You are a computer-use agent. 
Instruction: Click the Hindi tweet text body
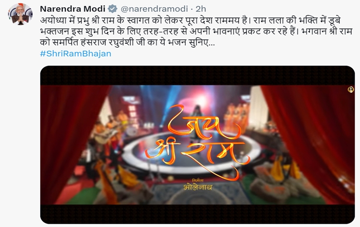(x=196, y=32)
